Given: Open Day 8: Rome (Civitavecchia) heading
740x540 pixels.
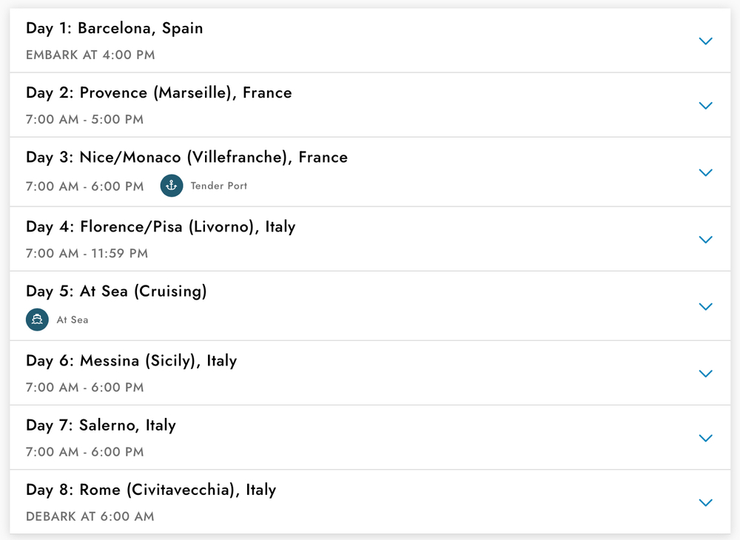Looking at the screenshot, I should pyautogui.click(x=150, y=489).
